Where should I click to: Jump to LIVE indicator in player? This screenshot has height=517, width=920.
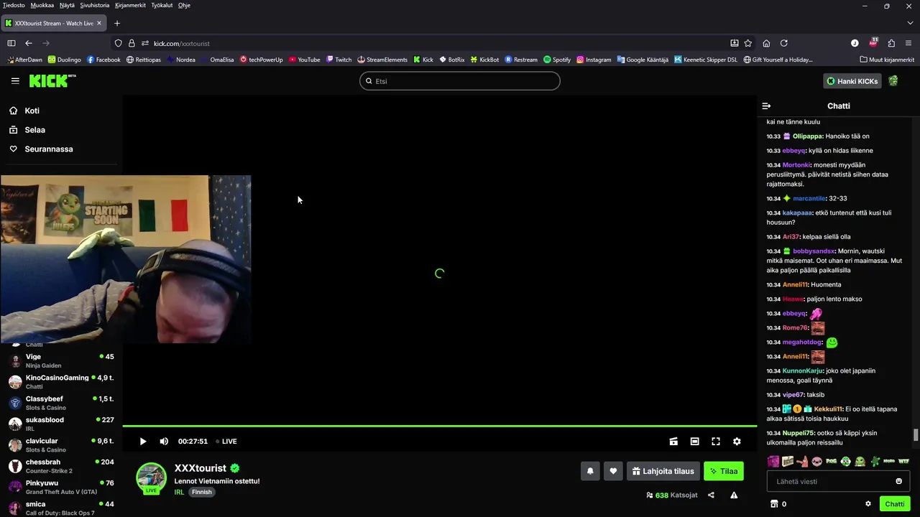pyautogui.click(x=226, y=442)
